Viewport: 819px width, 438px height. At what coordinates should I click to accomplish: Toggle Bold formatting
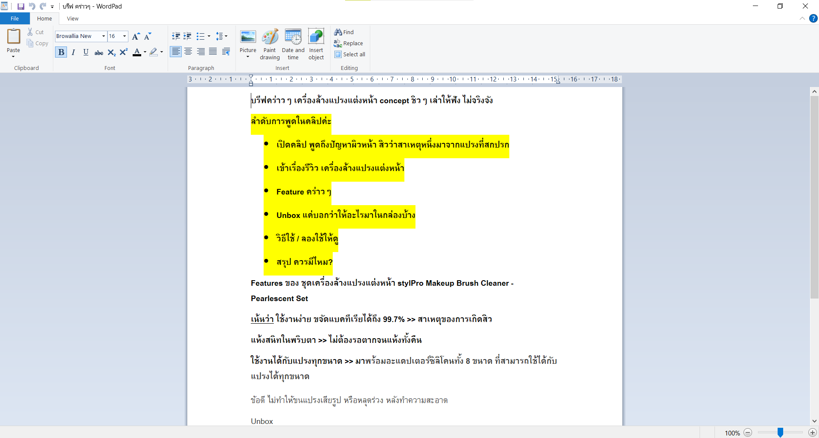point(61,52)
